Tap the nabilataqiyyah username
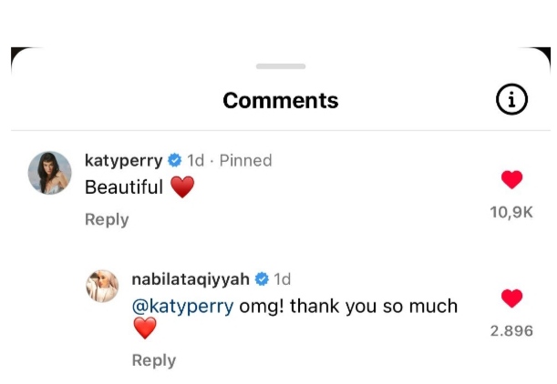The width and height of the screenshot is (557, 384). tap(191, 278)
